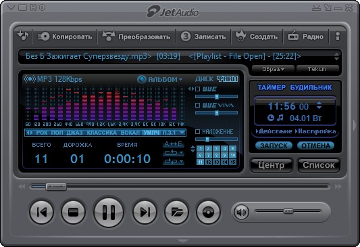Expand the equalizer preset list arrow
Viewport: 360px width, 247px height.
click(182, 133)
